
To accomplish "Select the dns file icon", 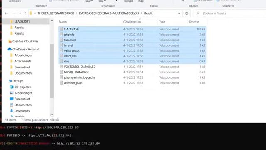I will [x=61, y=61].
